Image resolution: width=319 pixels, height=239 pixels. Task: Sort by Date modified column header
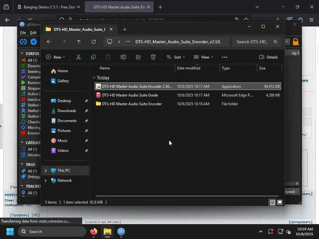(197, 68)
